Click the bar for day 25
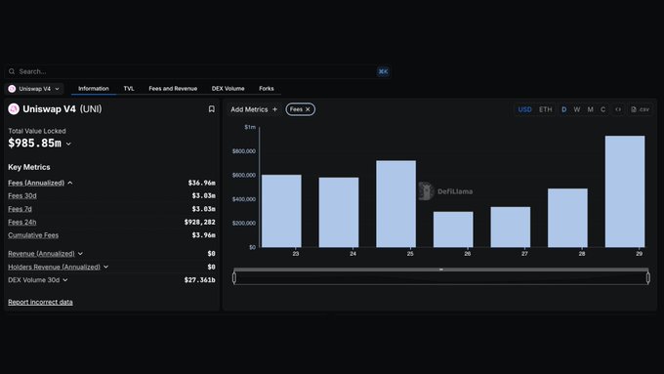This screenshot has width=664, height=374. click(395, 204)
